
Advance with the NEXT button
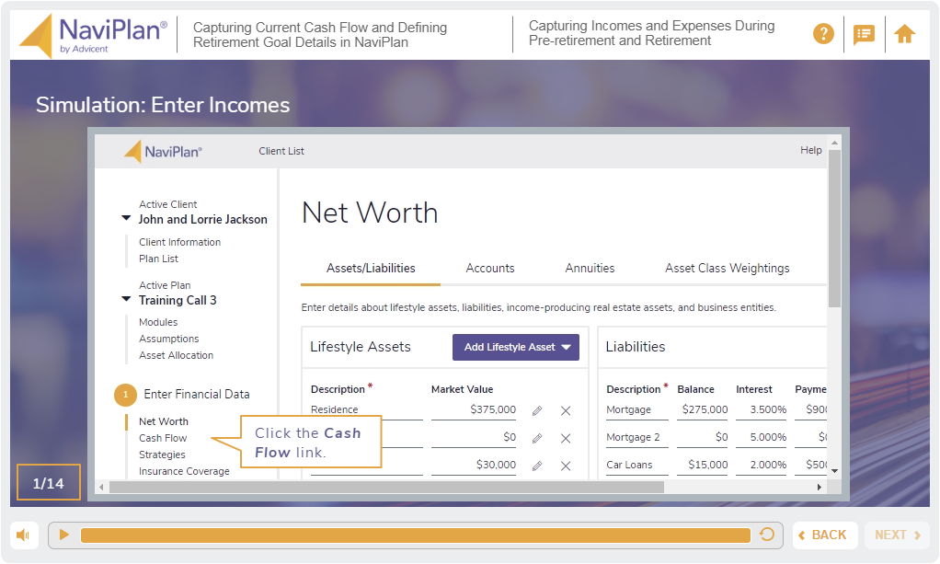point(897,535)
